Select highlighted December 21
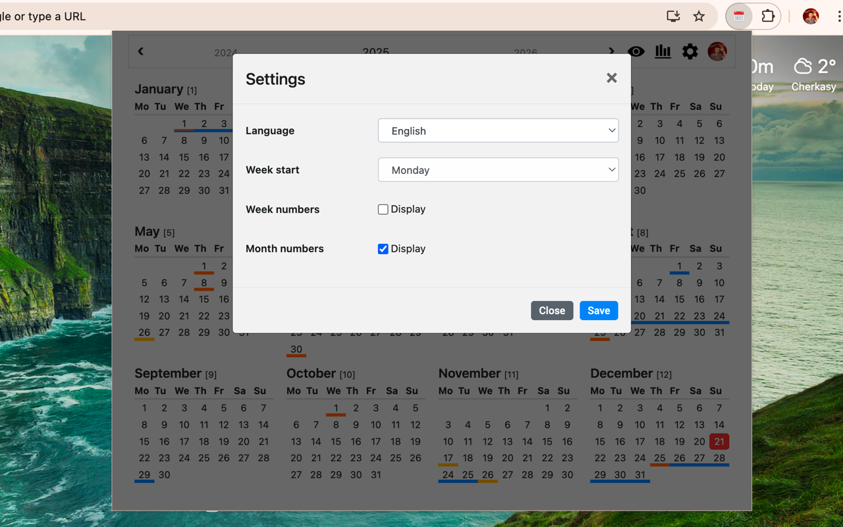843x527 pixels. click(719, 441)
